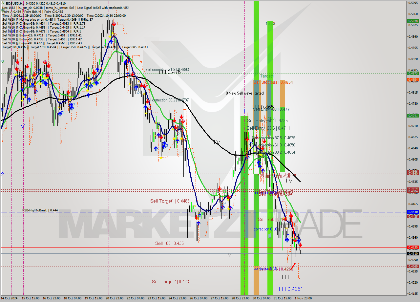The width and height of the screenshot is (420, 302).
Task: Select the 'Sell Entry -50 | 0.4735' label
Action: 267,121
